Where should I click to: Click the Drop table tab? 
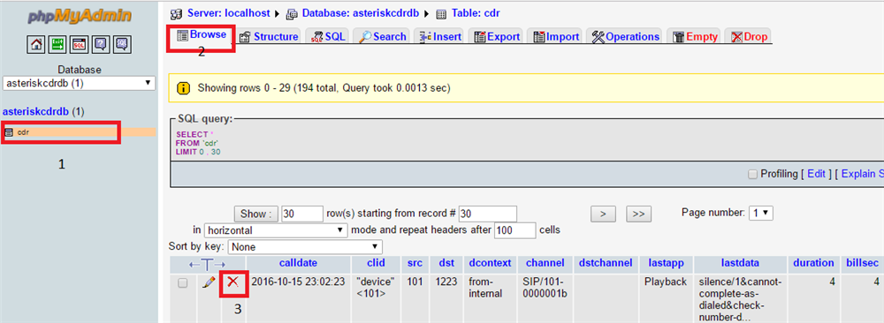750,36
